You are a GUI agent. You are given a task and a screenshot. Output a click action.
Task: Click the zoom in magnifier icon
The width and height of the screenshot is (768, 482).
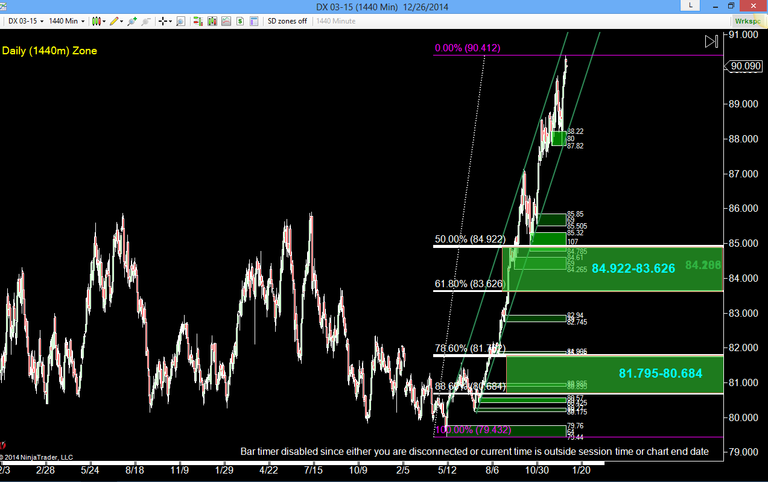[132, 21]
